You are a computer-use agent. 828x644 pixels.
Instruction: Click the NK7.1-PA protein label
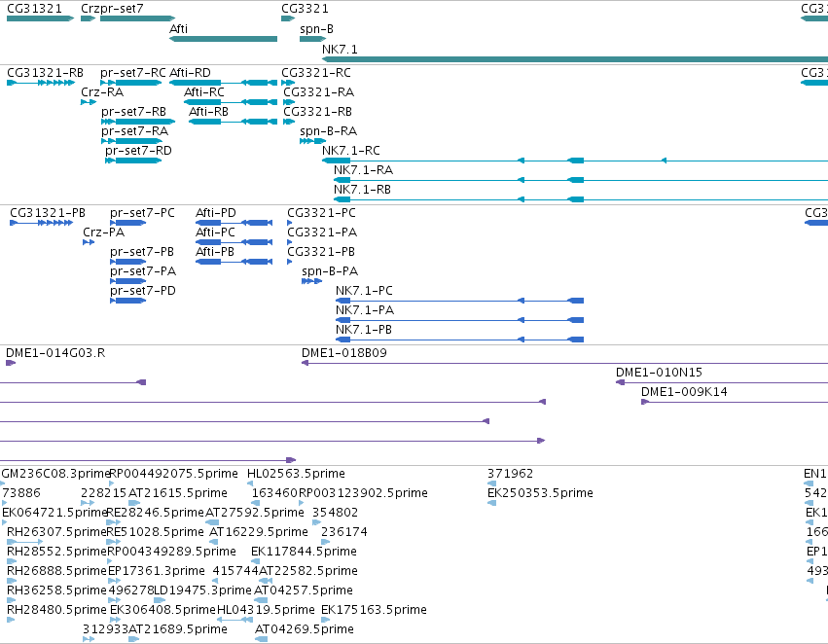click(365, 310)
